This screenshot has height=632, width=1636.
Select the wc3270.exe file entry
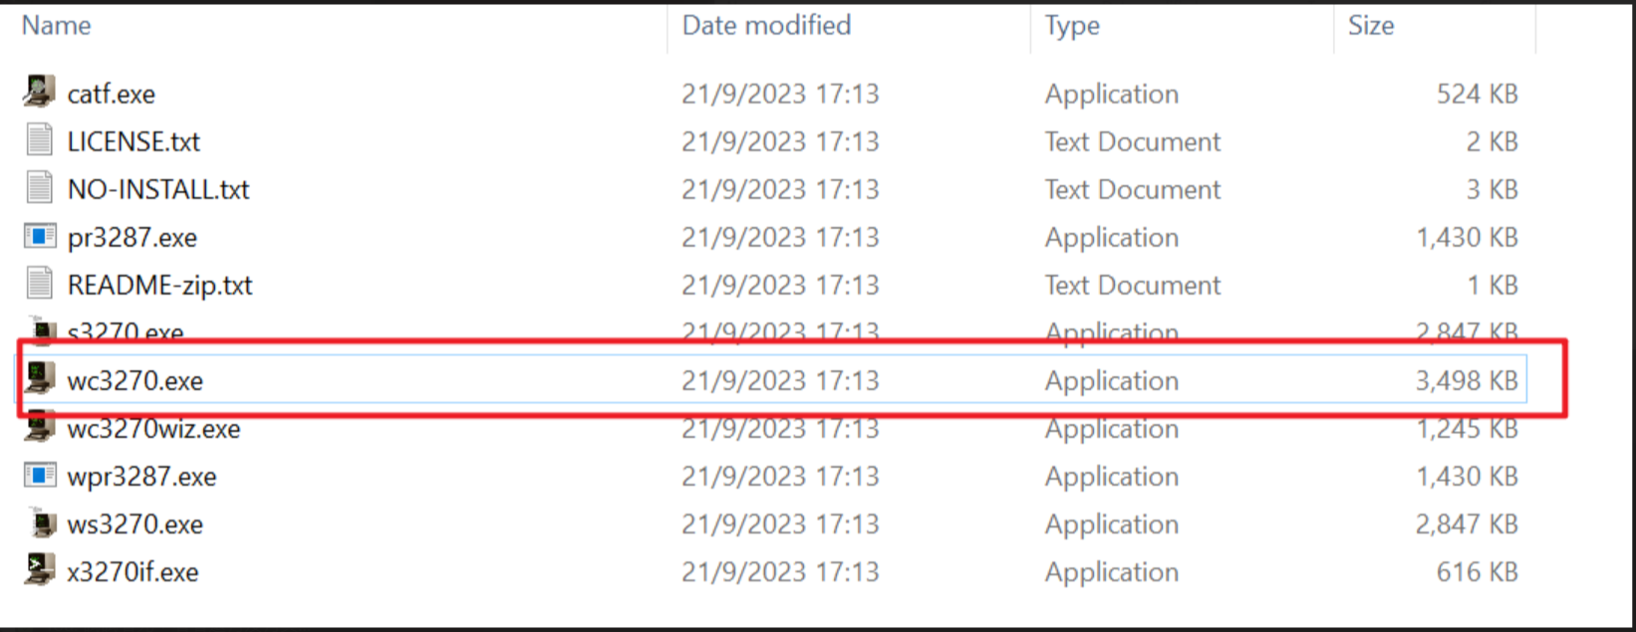point(135,380)
